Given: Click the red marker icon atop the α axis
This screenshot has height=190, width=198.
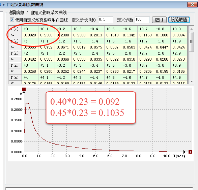Looking at the screenshot, I should [x=24, y=89].
